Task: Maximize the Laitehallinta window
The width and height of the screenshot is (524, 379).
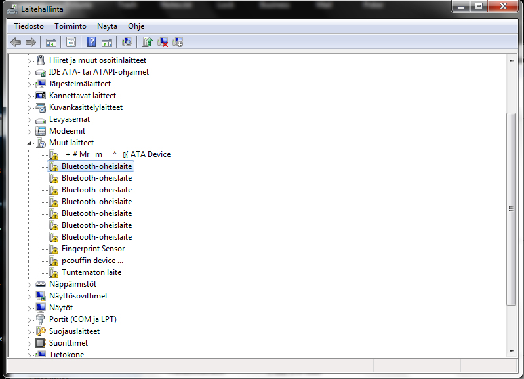Action: pos(479,7)
